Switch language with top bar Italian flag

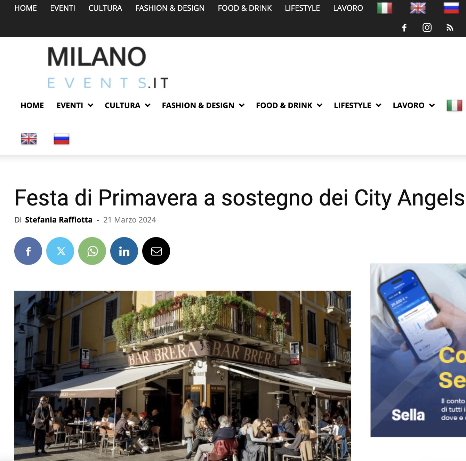point(385,8)
